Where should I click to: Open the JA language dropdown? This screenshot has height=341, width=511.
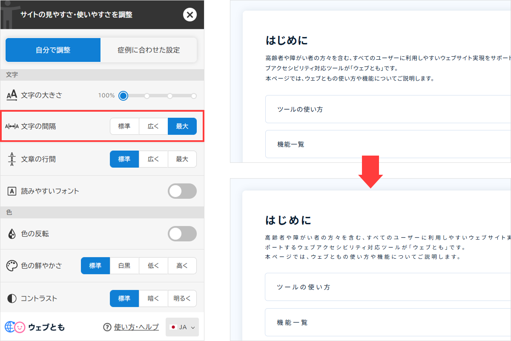[x=182, y=327]
